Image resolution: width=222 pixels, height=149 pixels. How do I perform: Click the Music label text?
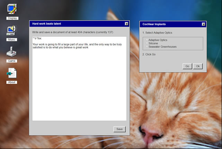(12, 40)
